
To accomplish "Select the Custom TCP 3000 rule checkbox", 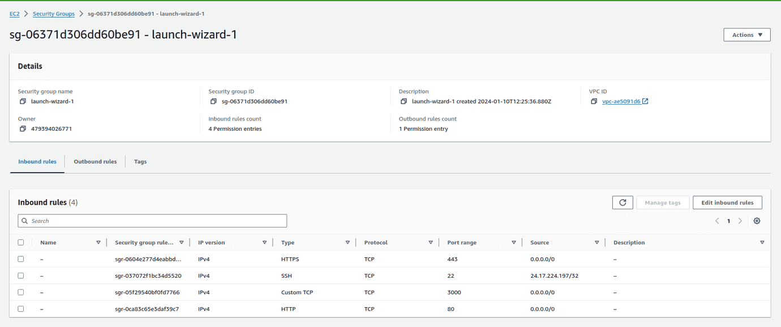I will coord(21,292).
